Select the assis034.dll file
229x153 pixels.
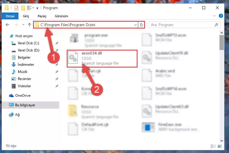(x=102, y=58)
